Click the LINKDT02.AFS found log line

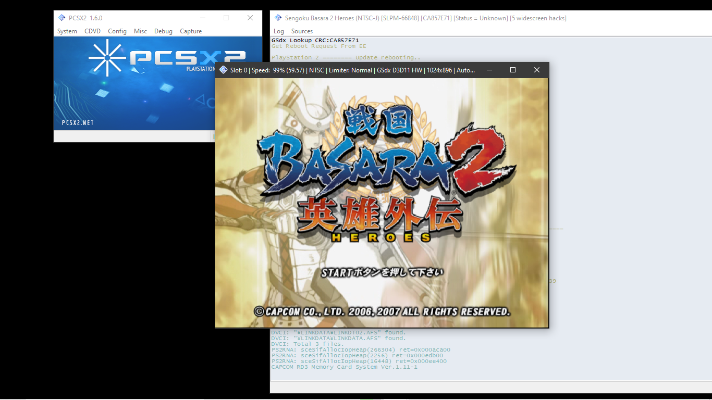[338, 332]
